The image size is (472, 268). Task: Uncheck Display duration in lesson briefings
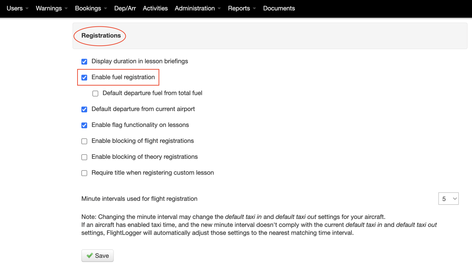point(84,62)
